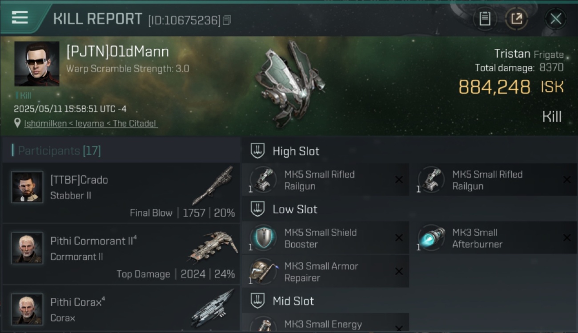
Task: View O1dMann's character portrait
Action: pyautogui.click(x=37, y=63)
